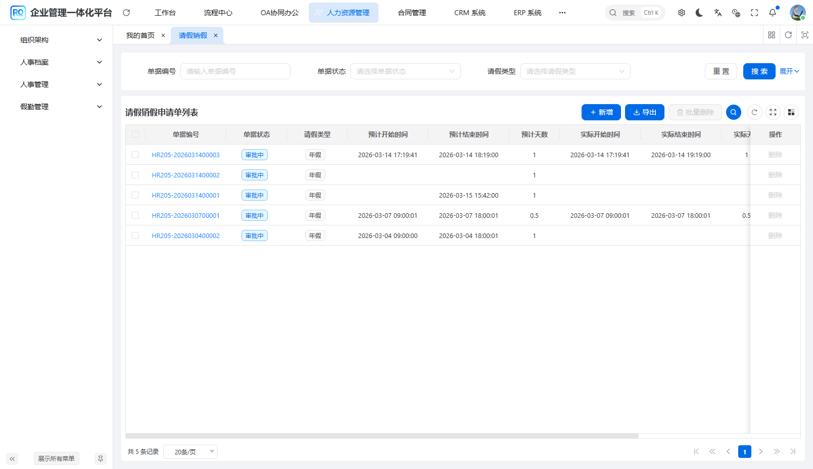Open the 请假类型 dropdown
The width and height of the screenshot is (813, 469).
coord(575,71)
